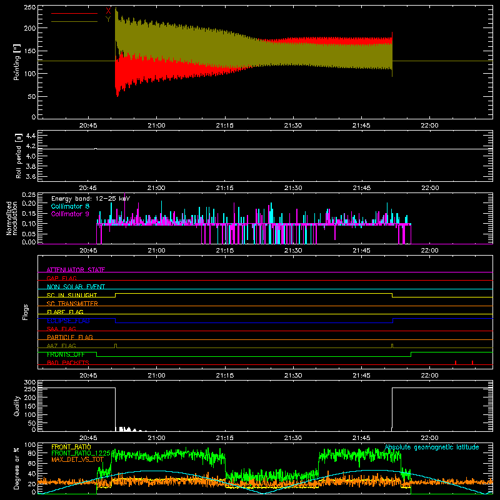Click the 0.25 tick on modulation axis
Viewport: 500px width, 500px height.
click(29, 195)
